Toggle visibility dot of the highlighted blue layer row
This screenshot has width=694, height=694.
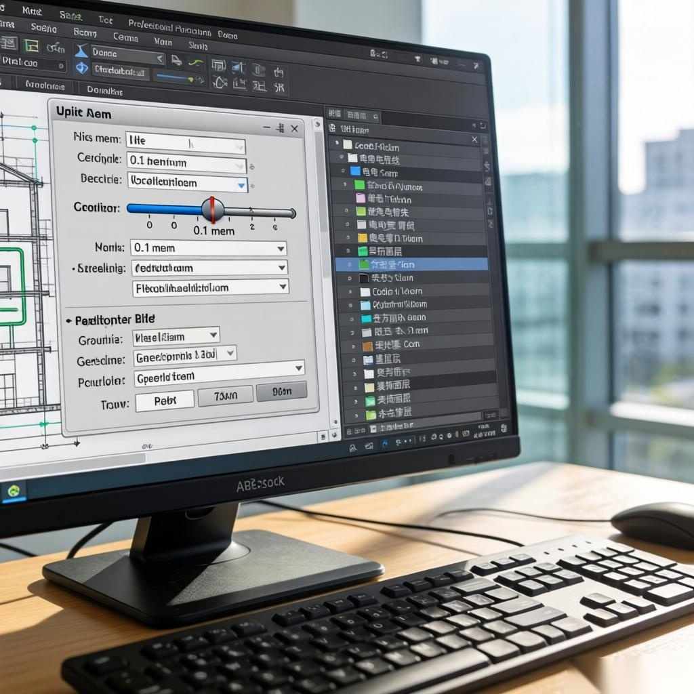click(349, 265)
